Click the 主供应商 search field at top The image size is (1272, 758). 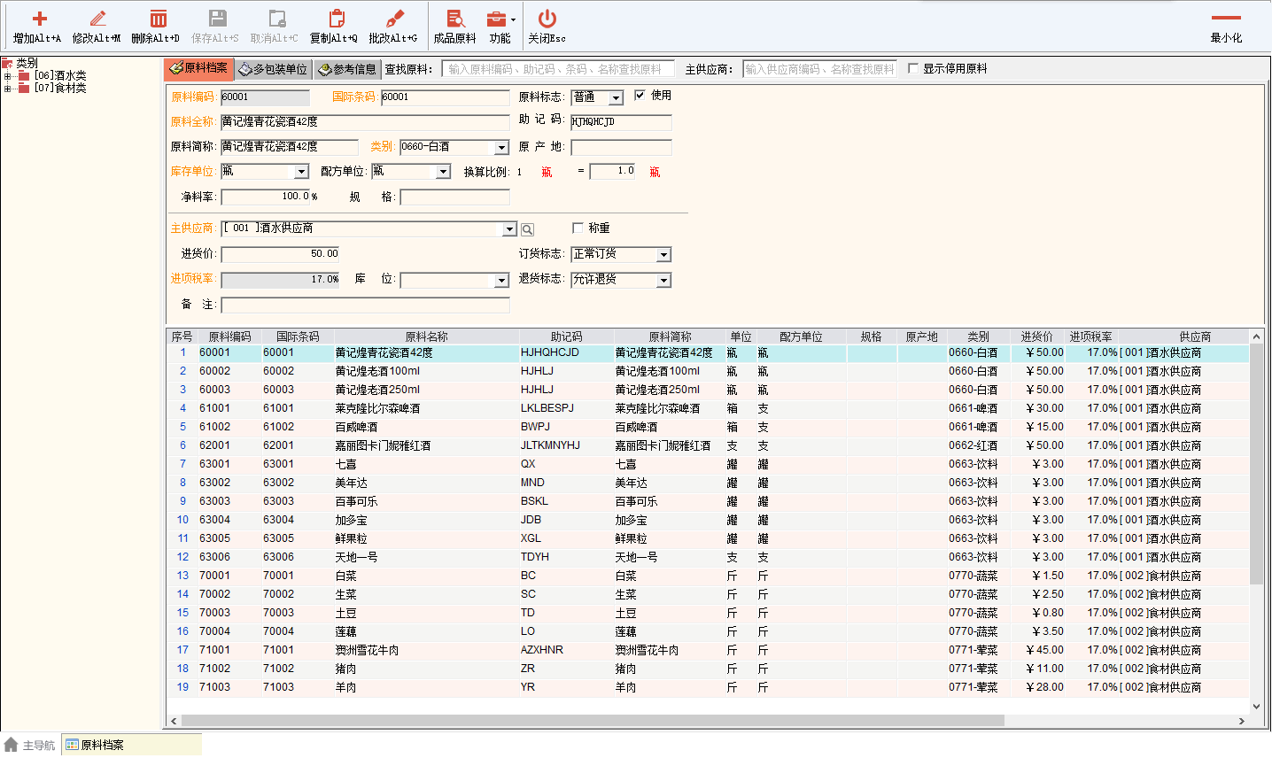820,69
